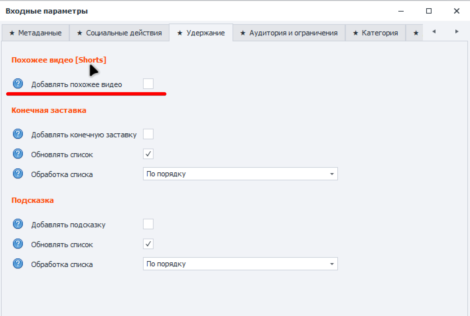Click help icon for 'Добавлять похожее видео'
The width and height of the screenshot is (470, 316).
coord(18,84)
